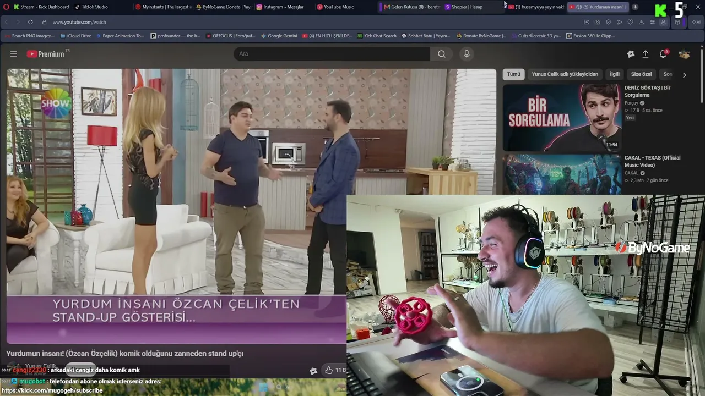This screenshot has width=705, height=396.
Task: Open the shield privacy protection icon
Action: (x=609, y=22)
